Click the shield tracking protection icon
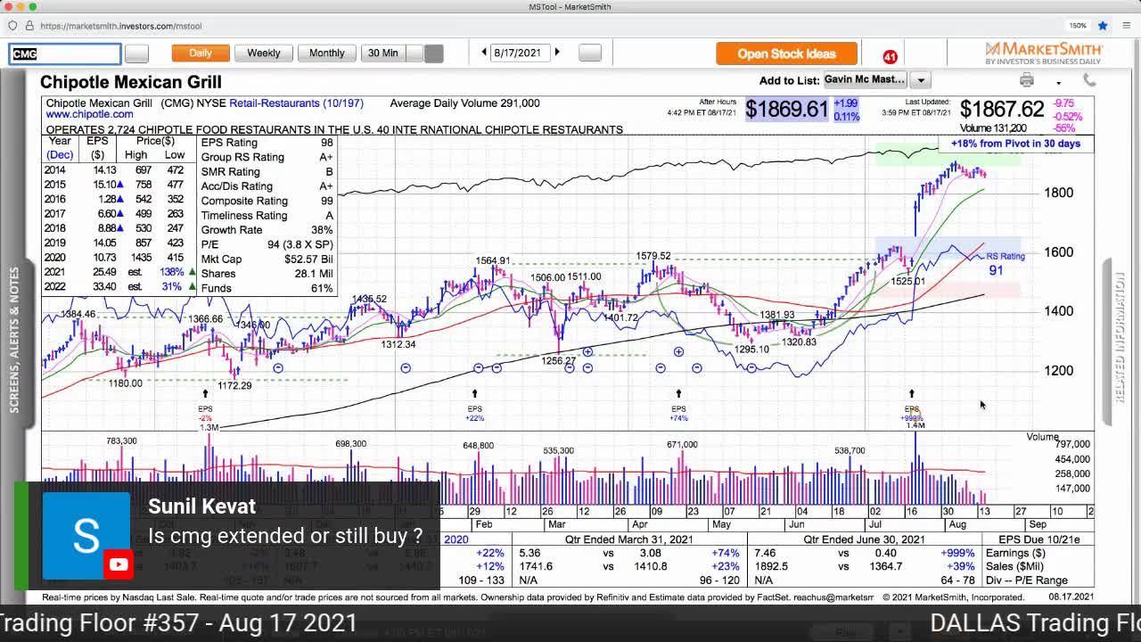This screenshot has width=1141, height=642. (12, 26)
